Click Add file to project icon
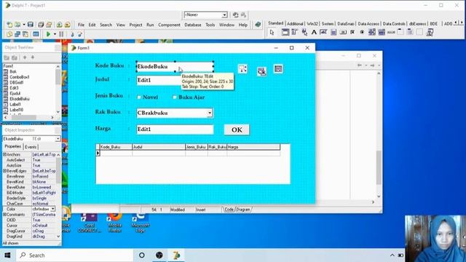Viewport: 466px width, 262px height. coord(60,25)
